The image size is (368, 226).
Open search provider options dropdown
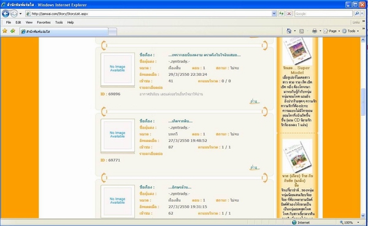(x=362, y=14)
